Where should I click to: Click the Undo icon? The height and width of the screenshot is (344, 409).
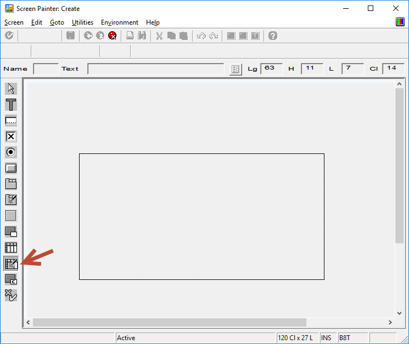click(x=201, y=36)
